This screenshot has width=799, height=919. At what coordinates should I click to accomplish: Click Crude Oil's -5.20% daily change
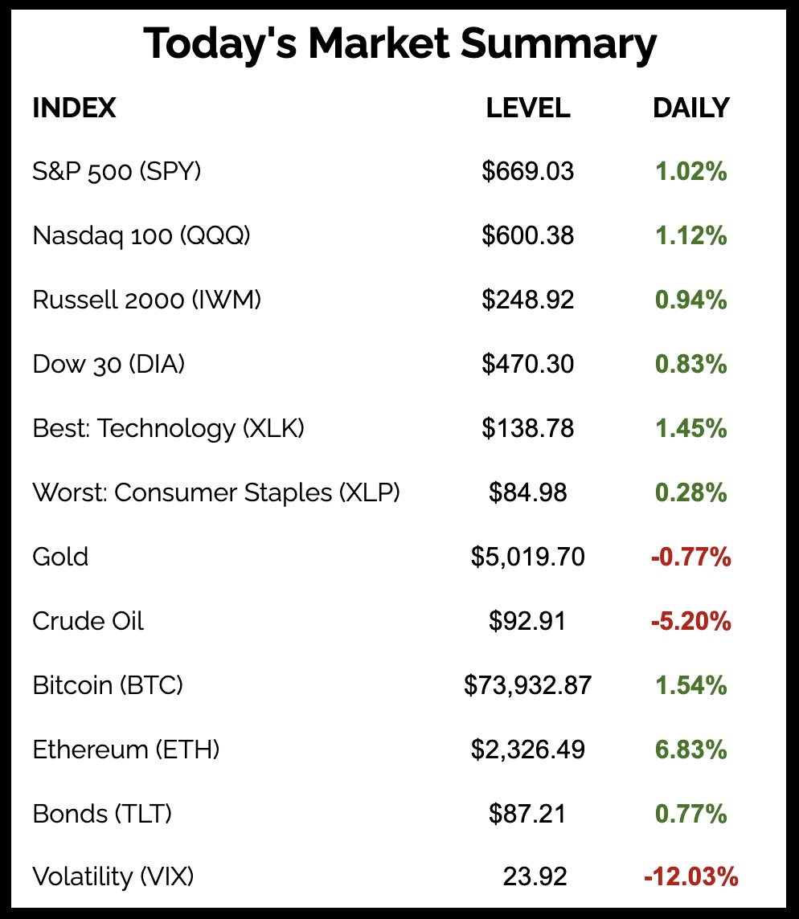690,621
